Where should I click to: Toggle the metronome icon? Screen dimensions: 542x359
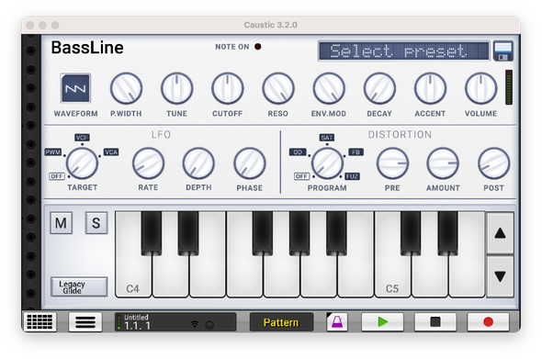click(337, 321)
